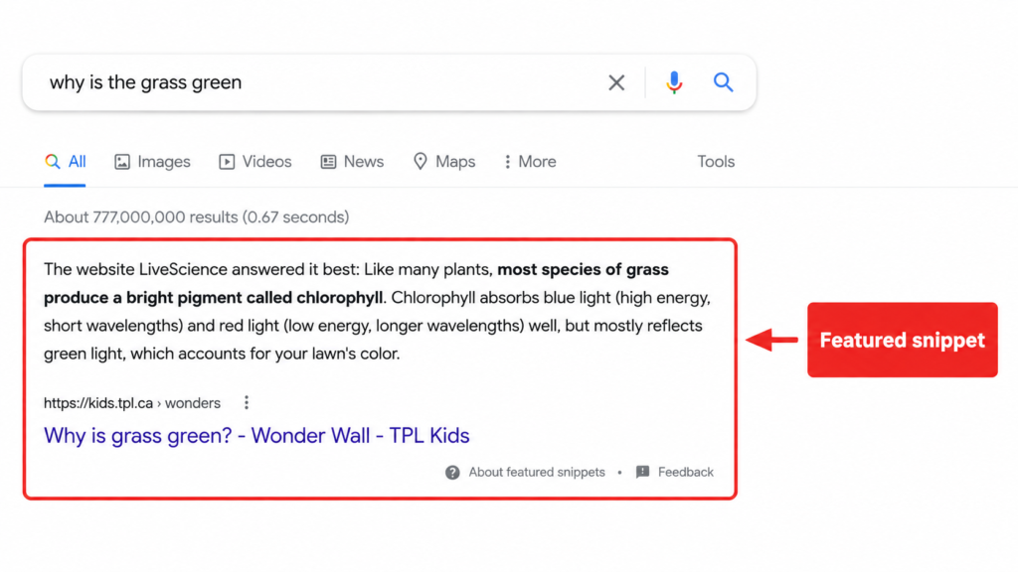Open three-dot menu beside kids.tpl.ca URL
This screenshot has height=572, width=1018.
(x=247, y=403)
